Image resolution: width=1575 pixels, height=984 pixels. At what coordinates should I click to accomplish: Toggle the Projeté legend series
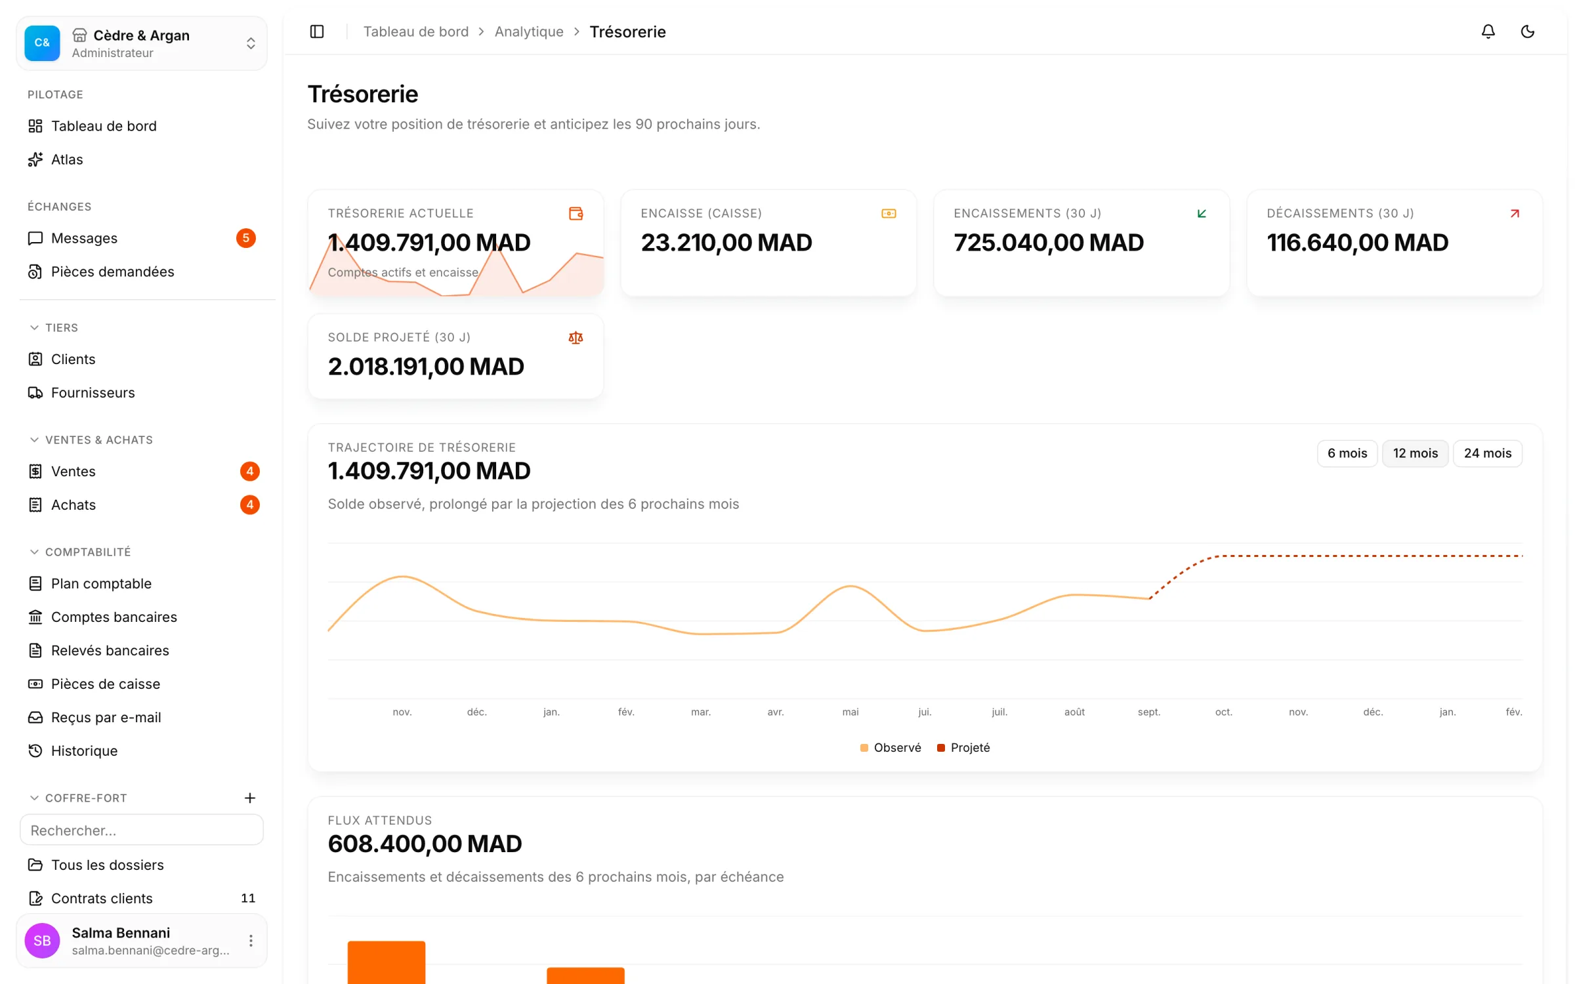tap(963, 748)
